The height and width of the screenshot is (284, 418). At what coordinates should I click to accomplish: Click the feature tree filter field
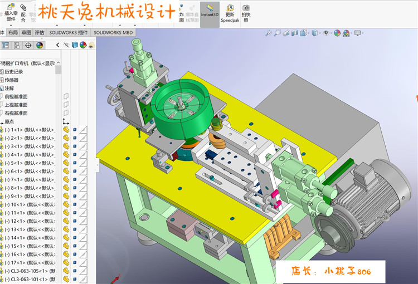30,55
